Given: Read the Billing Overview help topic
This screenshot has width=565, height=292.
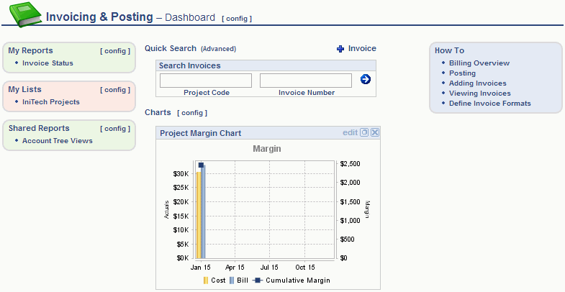Looking at the screenshot, I should [x=479, y=63].
